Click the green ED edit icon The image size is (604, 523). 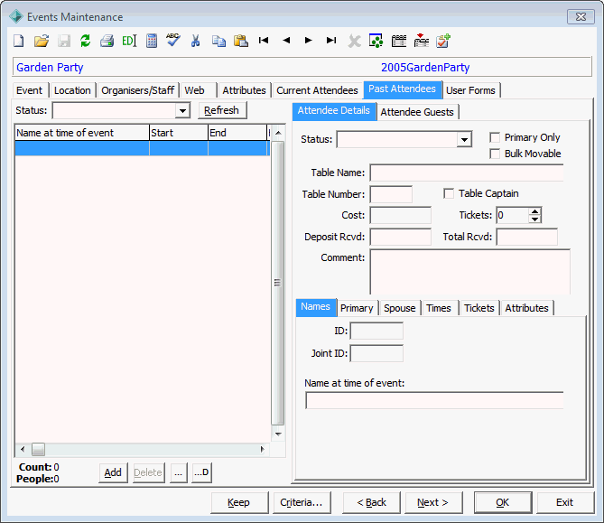pos(129,41)
